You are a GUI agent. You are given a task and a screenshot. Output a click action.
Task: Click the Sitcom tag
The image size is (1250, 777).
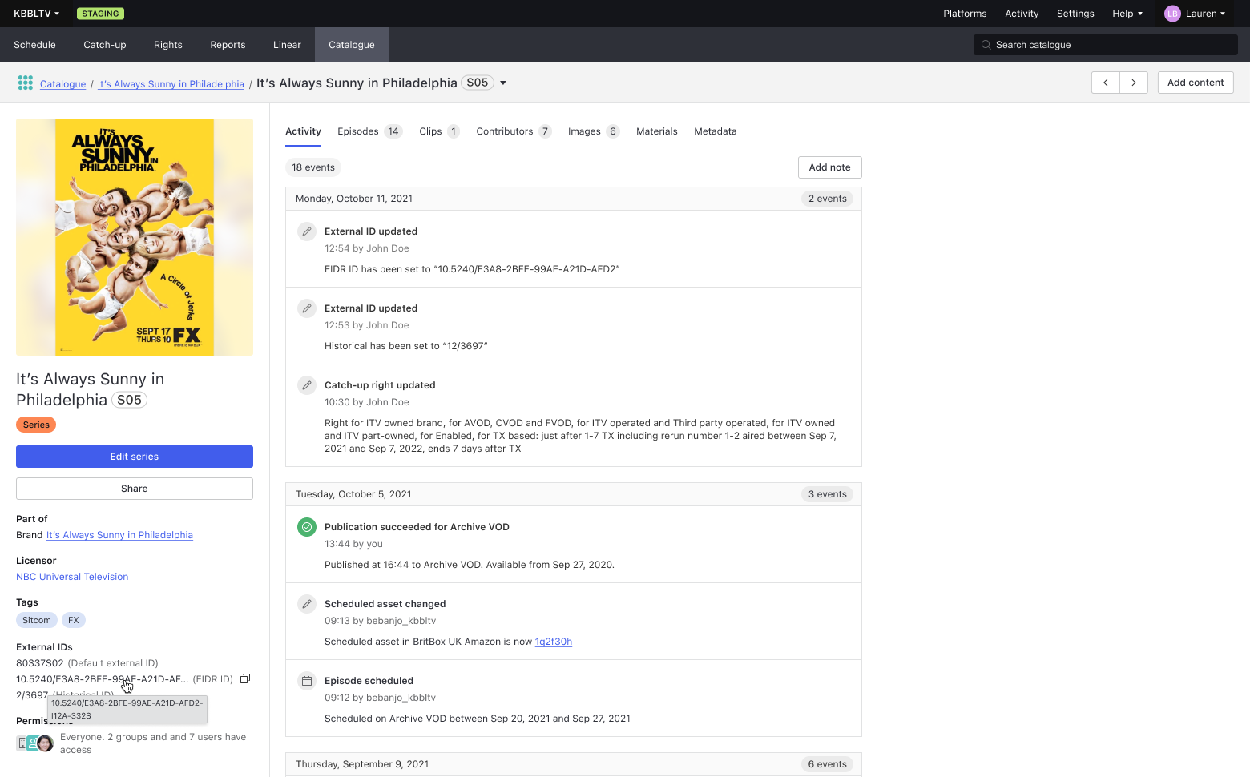(x=37, y=620)
